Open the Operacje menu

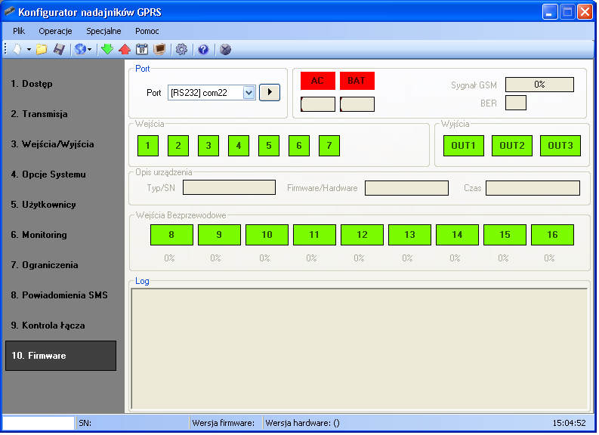[55, 31]
